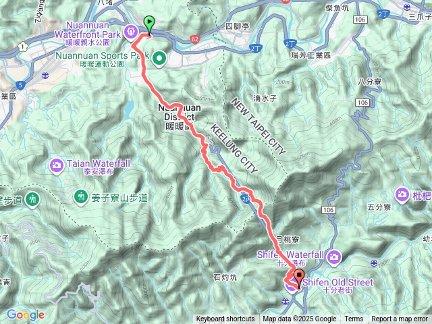432x324 pixels.
Task: Click the 姜子寮山步道 hiking trail icon
Action: click(81, 198)
